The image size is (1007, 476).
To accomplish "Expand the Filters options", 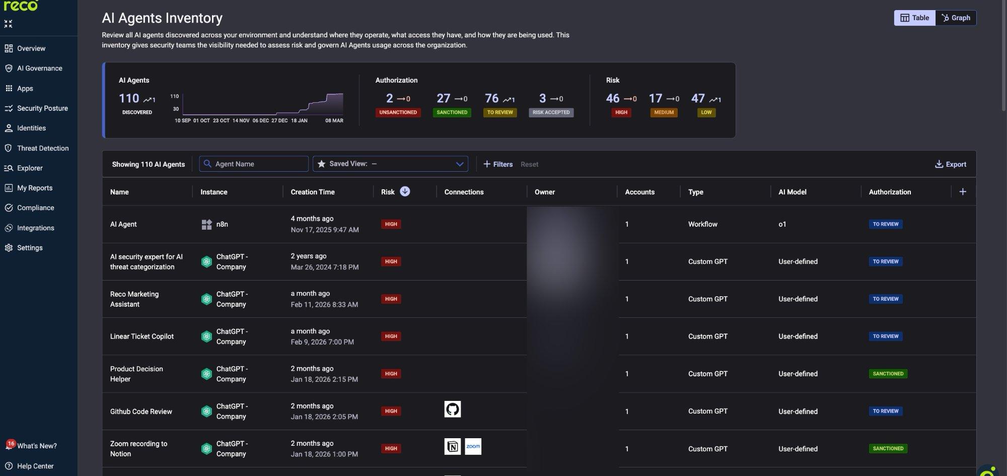I will pos(498,164).
